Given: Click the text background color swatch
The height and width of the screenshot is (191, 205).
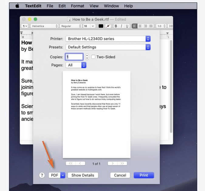Looking at the screenshot, I should click(108, 26).
